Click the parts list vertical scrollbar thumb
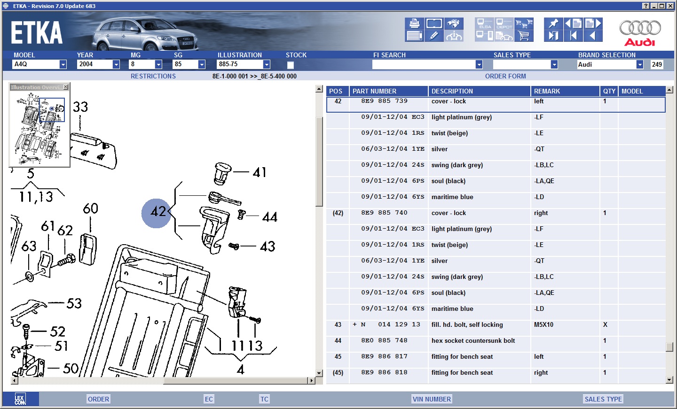 (669, 347)
